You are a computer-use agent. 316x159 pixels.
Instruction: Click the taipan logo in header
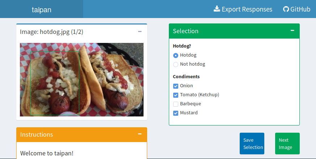pyautogui.click(x=42, y=9)
